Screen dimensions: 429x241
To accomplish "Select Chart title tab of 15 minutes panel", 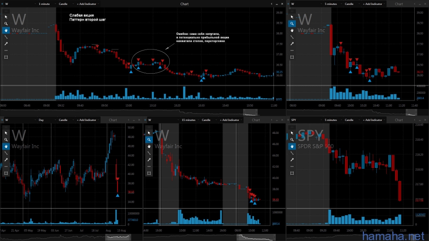I will tap(256, 120).
